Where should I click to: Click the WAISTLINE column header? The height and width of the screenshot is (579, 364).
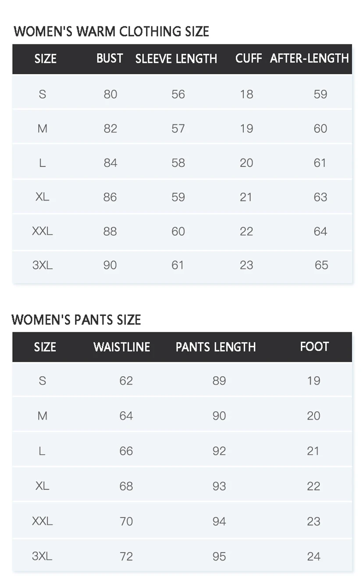(122, 347)
